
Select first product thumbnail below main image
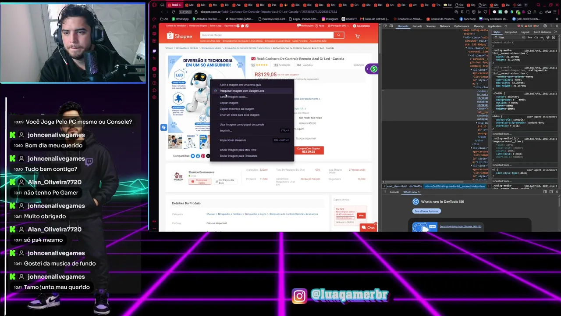(x=175, y=141)
